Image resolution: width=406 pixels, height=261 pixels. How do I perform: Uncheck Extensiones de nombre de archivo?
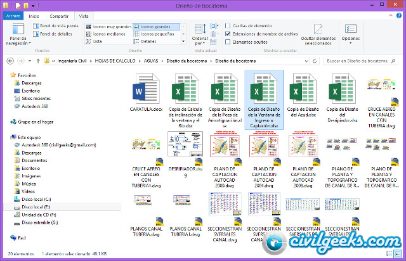point(228,34)
